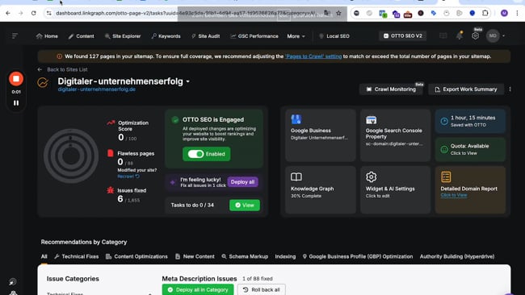Open the Beta settings gear icon
The height and width of the screenshot is (295, 525).
tap(475, 35)
